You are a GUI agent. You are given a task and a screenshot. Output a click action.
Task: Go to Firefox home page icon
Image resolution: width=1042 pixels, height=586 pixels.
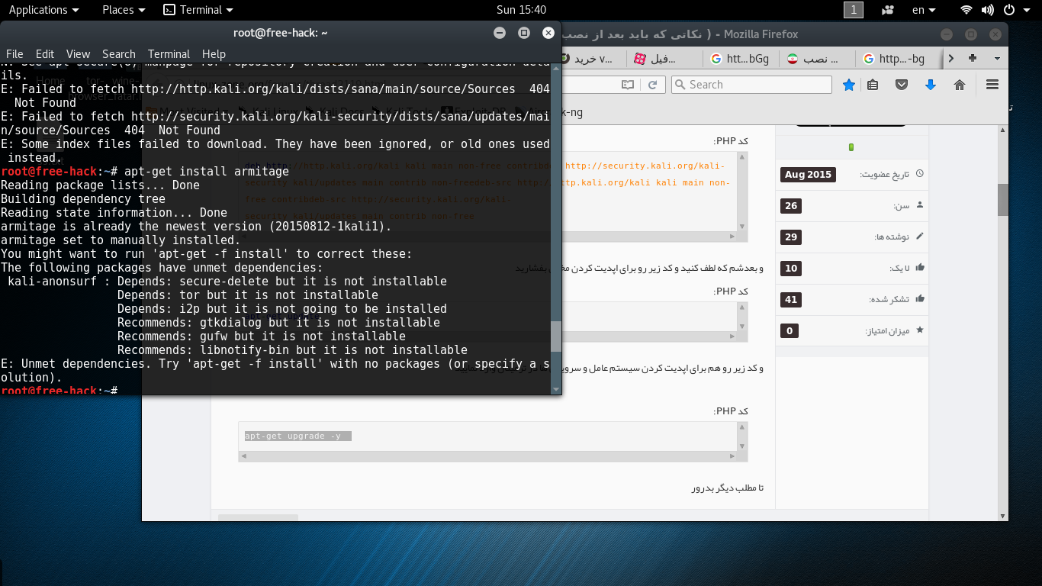(960, 85)
